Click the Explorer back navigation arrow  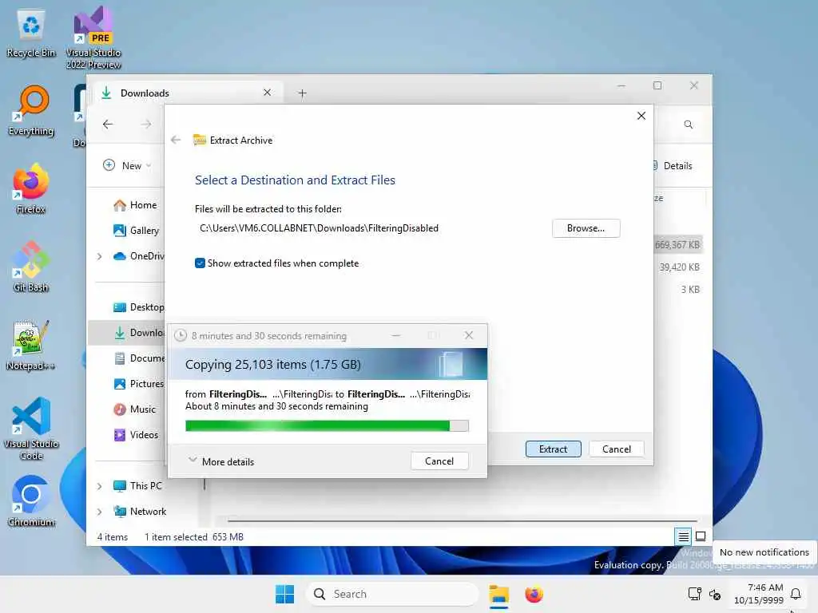click(108, 124)
